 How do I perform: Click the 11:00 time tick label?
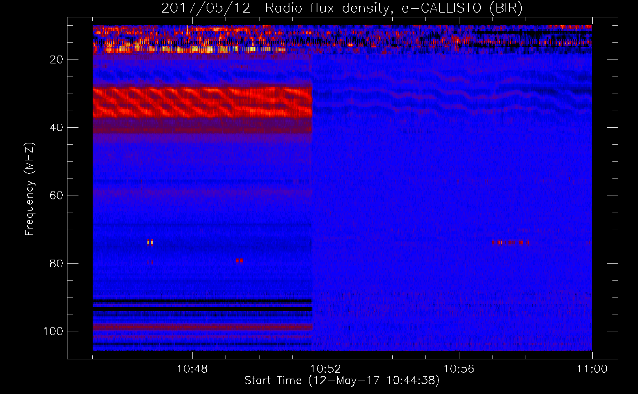(592, 369)
